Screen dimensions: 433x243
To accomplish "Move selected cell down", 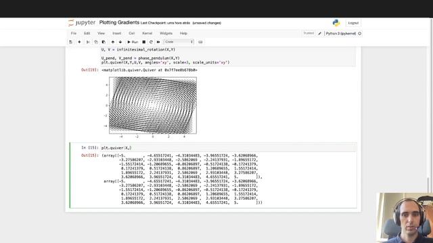I will 120,42.
